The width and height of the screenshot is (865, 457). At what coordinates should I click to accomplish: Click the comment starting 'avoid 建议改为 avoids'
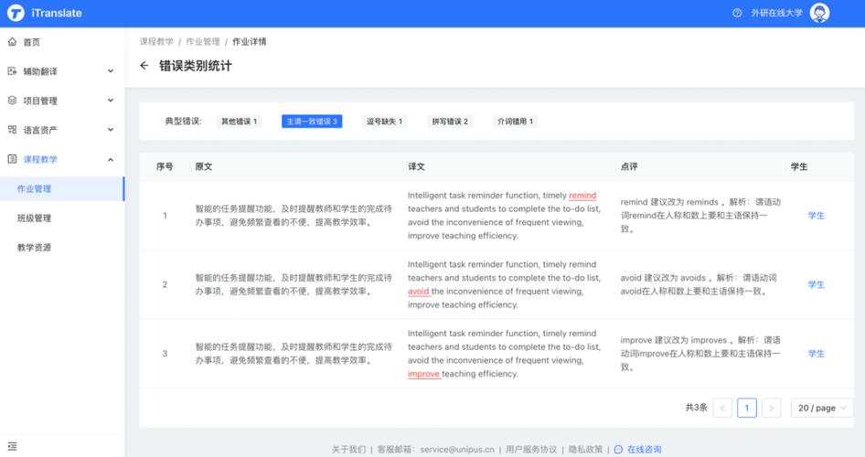pos(699,284)
